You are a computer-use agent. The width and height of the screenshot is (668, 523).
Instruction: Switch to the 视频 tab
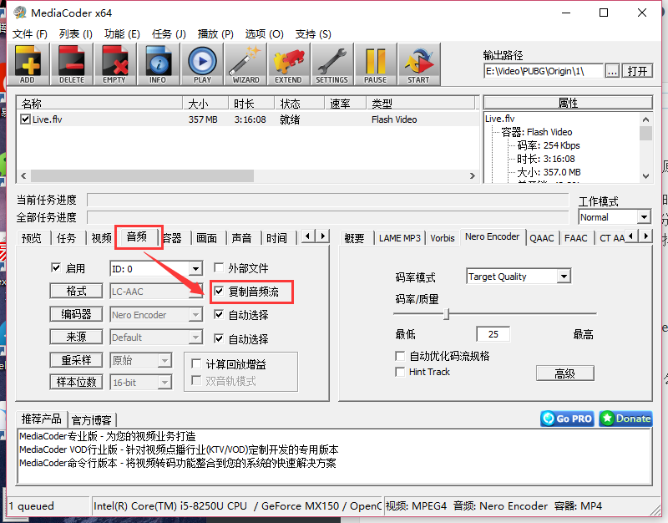point(101,238)
